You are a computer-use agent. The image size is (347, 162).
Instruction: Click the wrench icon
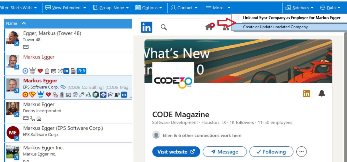tap(82, 95)
